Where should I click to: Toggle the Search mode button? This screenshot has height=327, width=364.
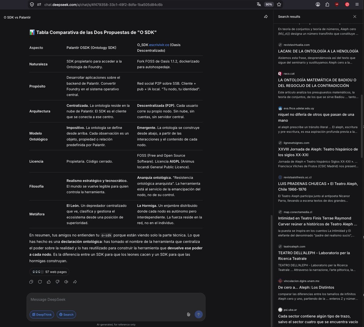[x=66, y=314]
